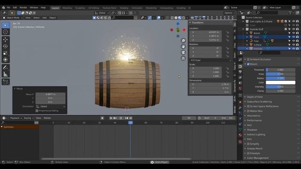Hide the Fuse object in viewport
Screen dimensions: 301x169
click(293, 41)
